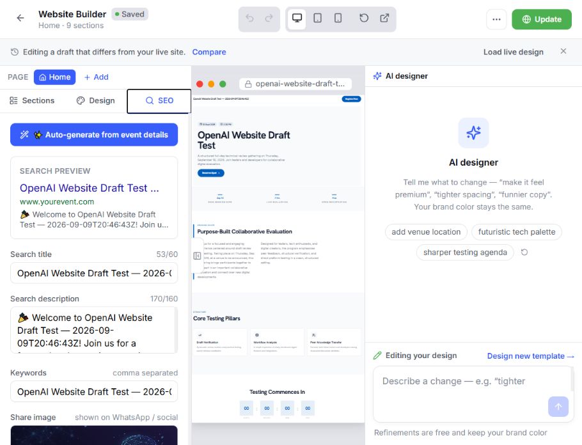Click the '170/160' description character counter
The image size is (582, 445).
coord(164,299)
